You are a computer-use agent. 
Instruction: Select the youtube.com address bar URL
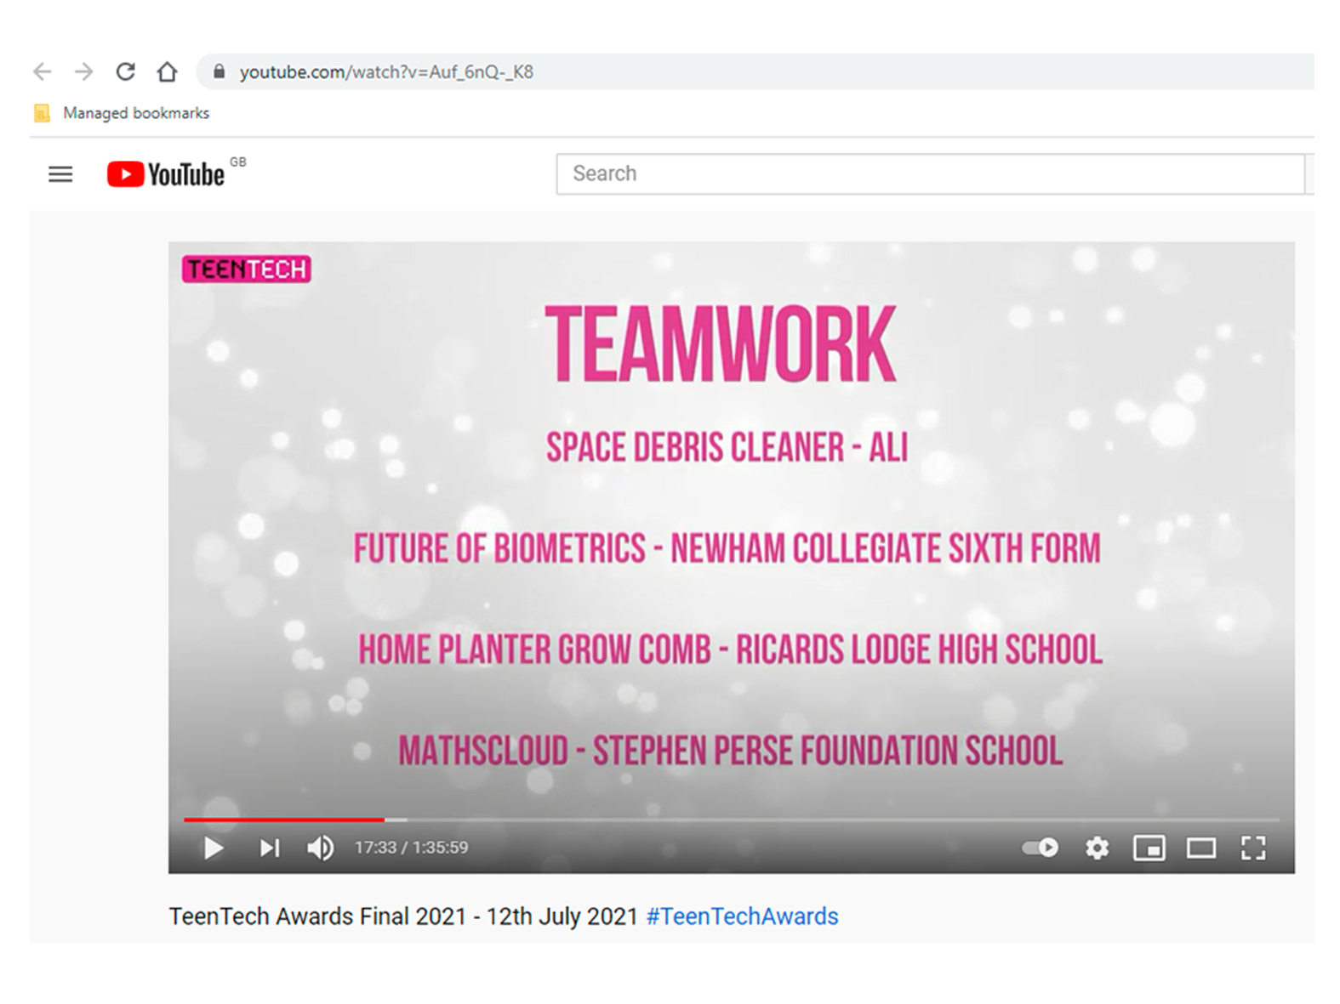[386, 72]
